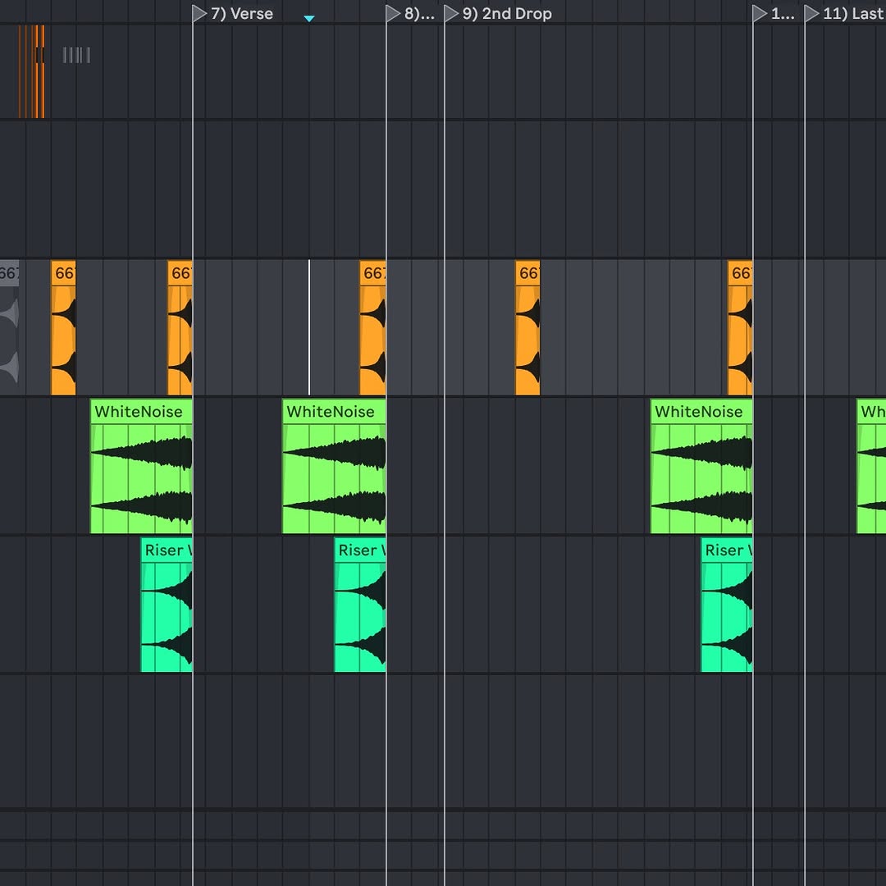Select the WhiteNoise clip ending at the '1...' locator
This screenshot has height=886, width=886.
pyautogui.click(x=701, y=466)
